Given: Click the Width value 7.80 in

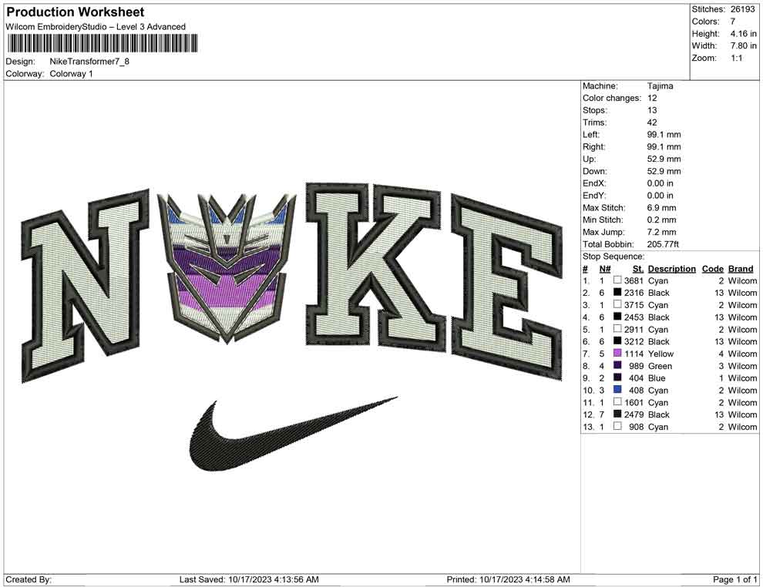Looking at the screenshot, I should tap(744, 45).
